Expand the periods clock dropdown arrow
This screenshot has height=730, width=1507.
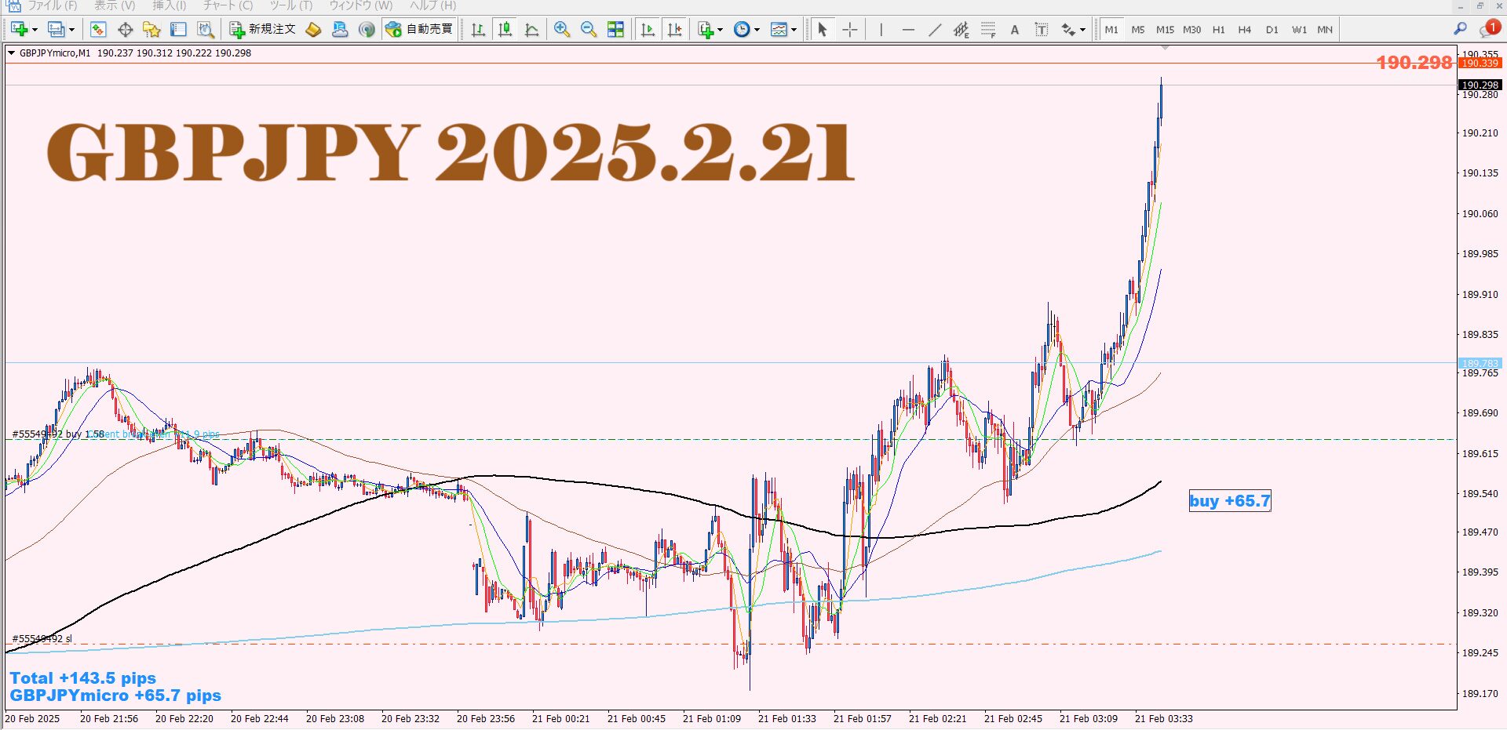pyautogui.click(x=757, y=30)
